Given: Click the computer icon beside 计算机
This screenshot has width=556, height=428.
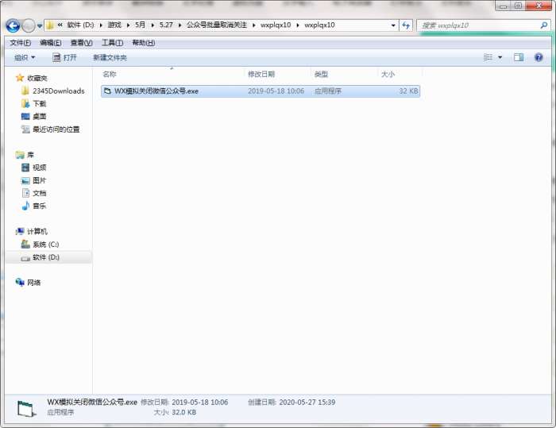Looking at the screenshot, I should tap(20, 232).
